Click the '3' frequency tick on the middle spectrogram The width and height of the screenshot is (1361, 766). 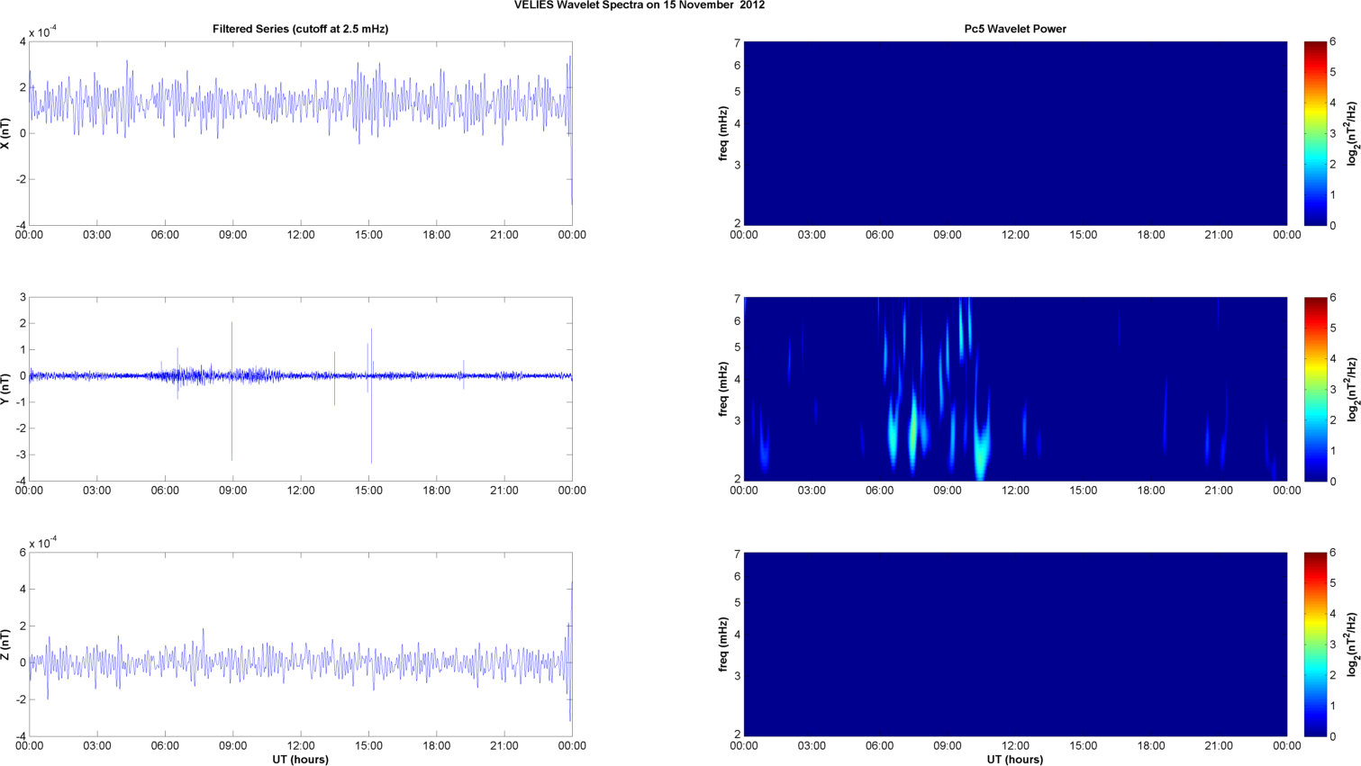pos(737,420)
